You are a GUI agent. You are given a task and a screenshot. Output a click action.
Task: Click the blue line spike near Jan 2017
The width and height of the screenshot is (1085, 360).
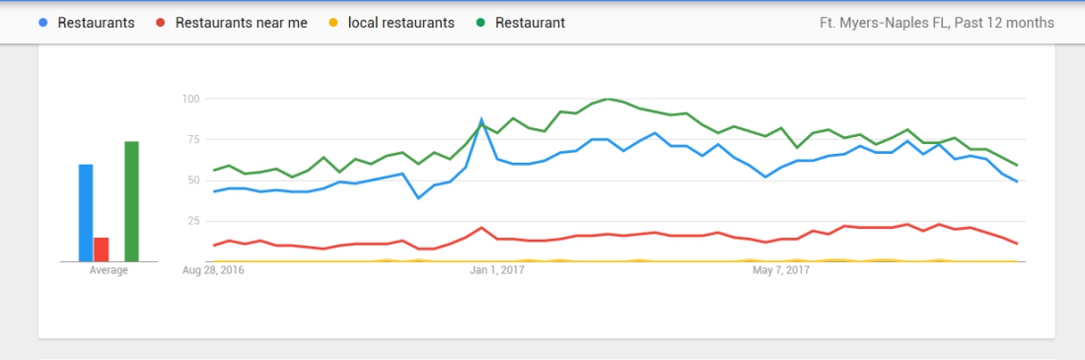(481, 119)
